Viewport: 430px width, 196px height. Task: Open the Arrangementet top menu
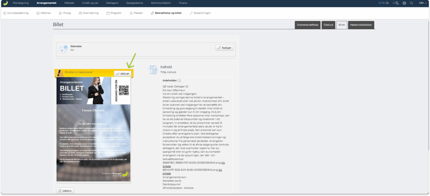(x=47, y=3)
